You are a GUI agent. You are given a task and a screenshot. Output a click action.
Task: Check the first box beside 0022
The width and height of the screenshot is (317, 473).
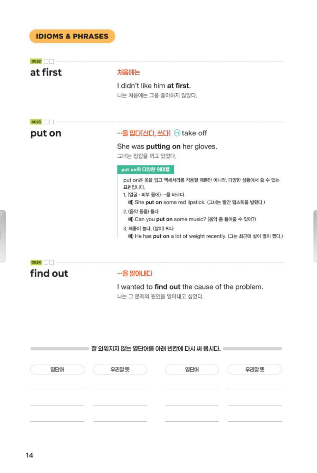[46, 61]
